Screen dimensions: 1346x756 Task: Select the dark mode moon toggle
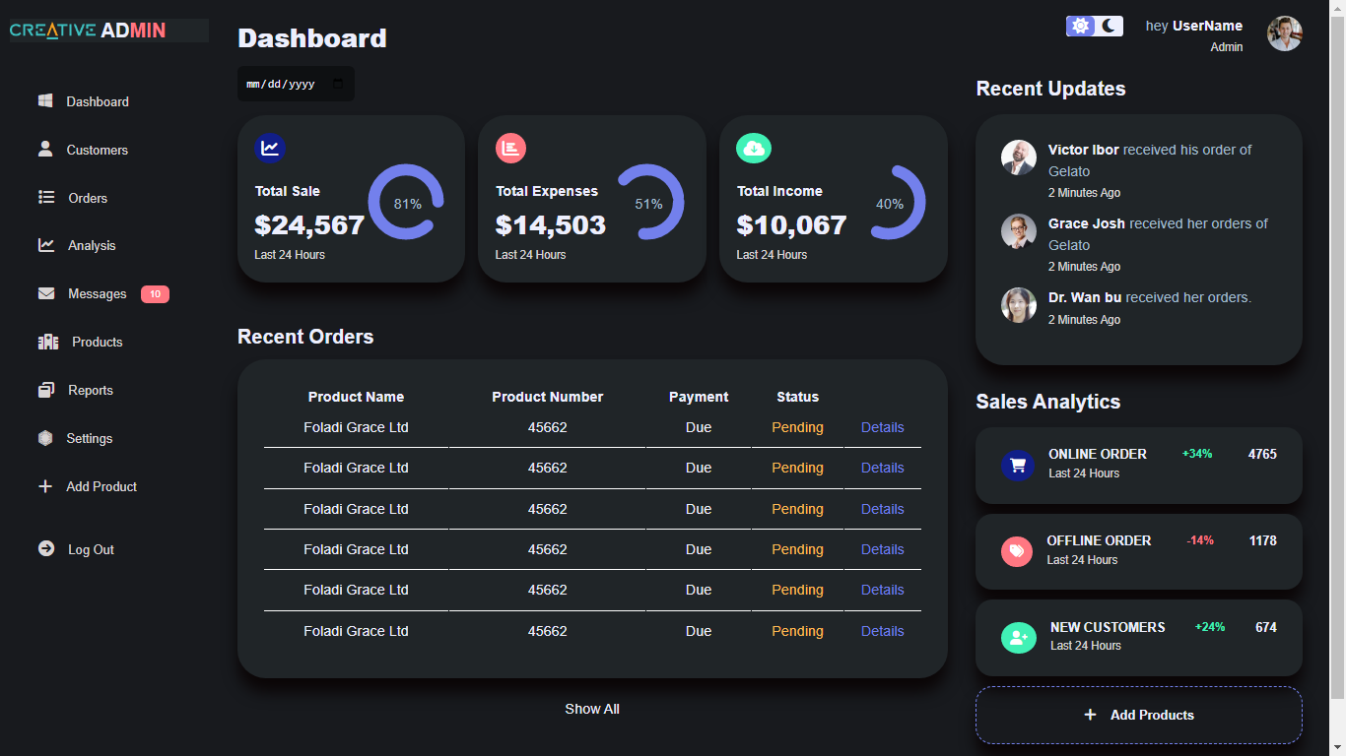click(x=1110, y=27)
